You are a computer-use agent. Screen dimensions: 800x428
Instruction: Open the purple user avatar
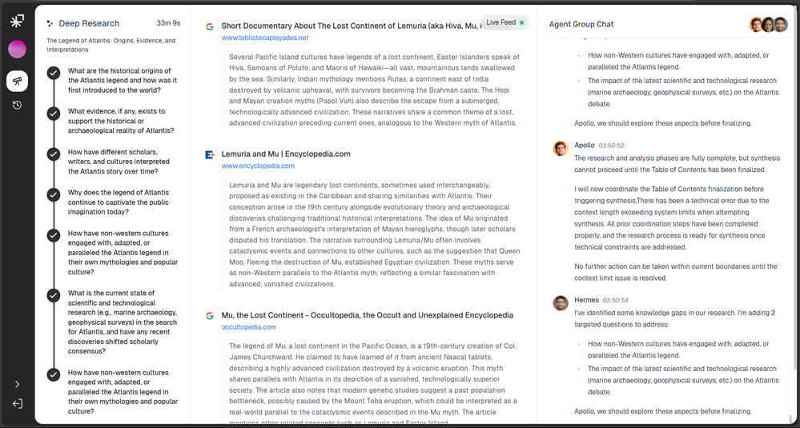coord(17,50)
